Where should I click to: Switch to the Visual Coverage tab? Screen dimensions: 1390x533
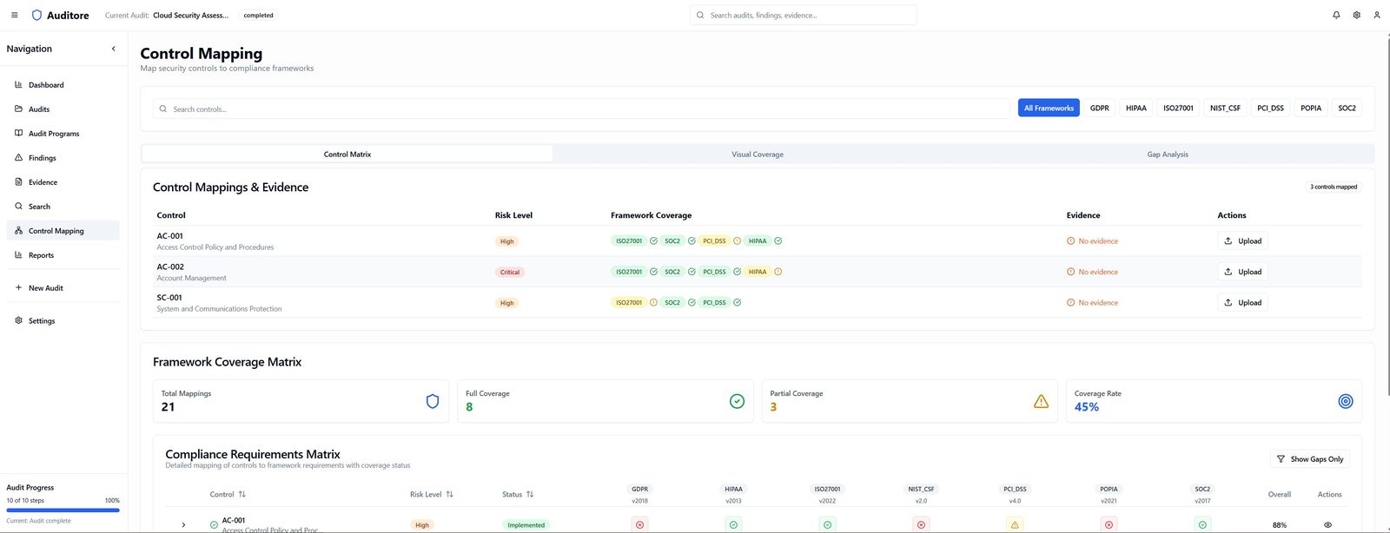point(758,155)
